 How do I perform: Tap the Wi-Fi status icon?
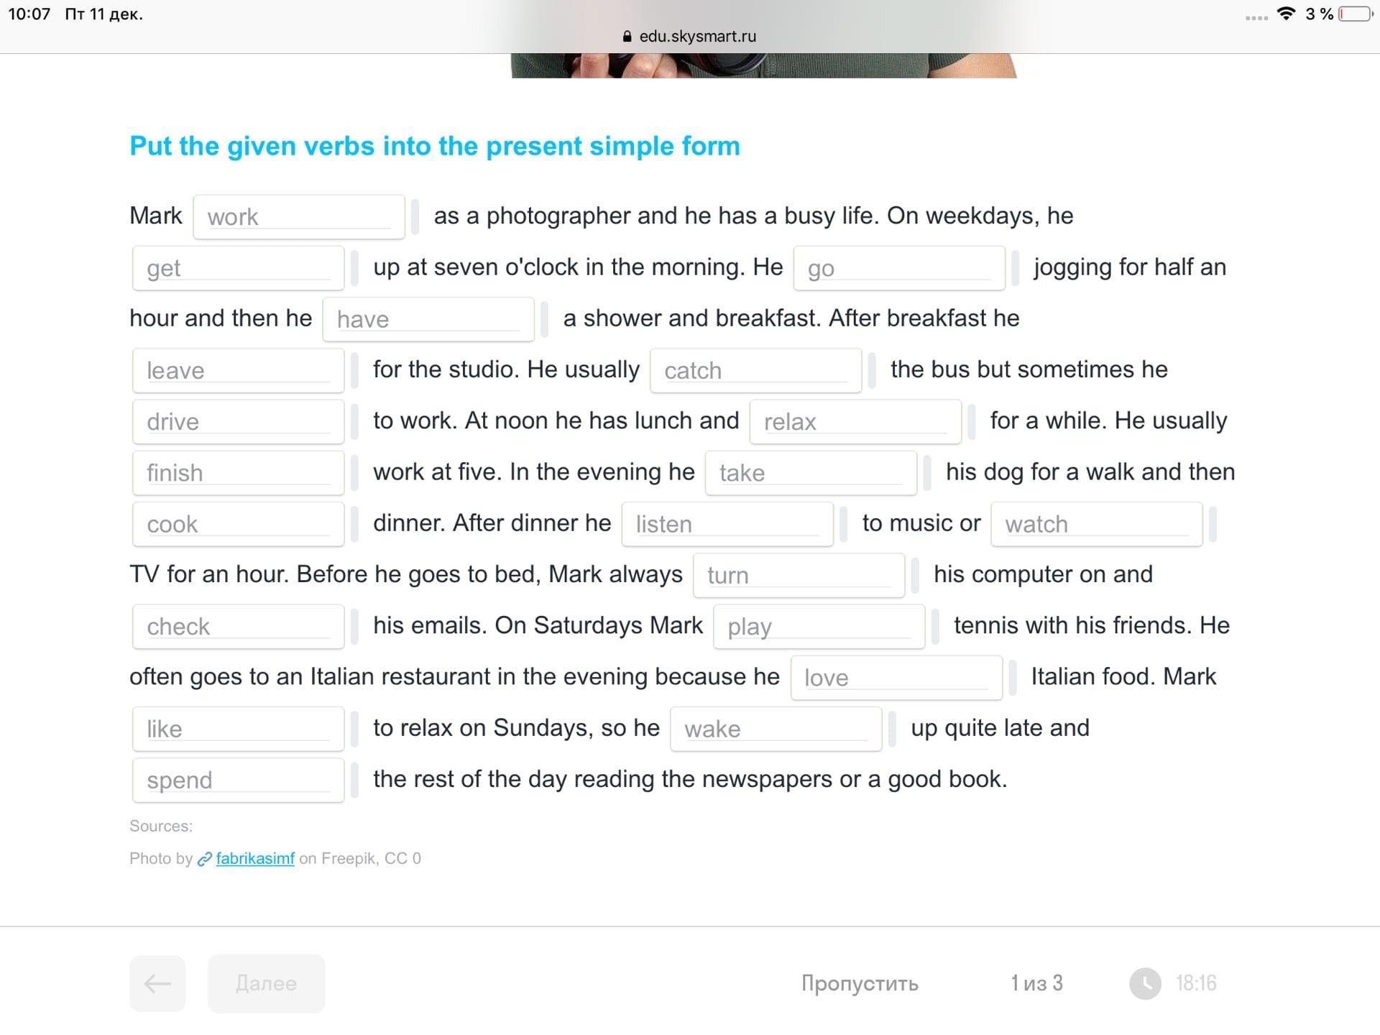(x=1286, y=14)
